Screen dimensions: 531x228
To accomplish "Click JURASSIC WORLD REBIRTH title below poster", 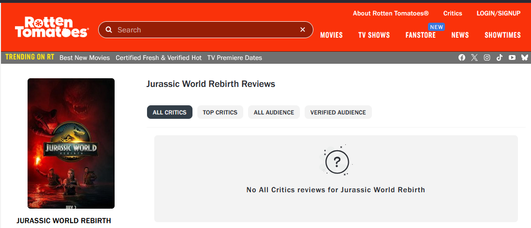I will 64,221.
